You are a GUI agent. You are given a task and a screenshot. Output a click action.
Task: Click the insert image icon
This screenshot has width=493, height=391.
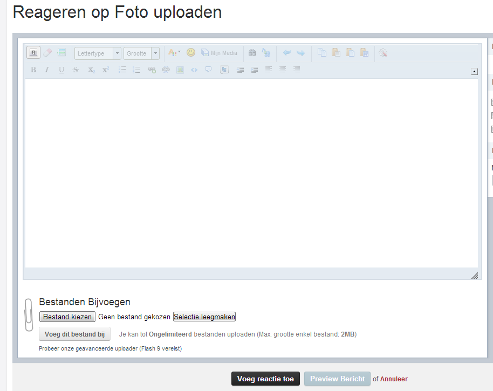coord(180,70)
